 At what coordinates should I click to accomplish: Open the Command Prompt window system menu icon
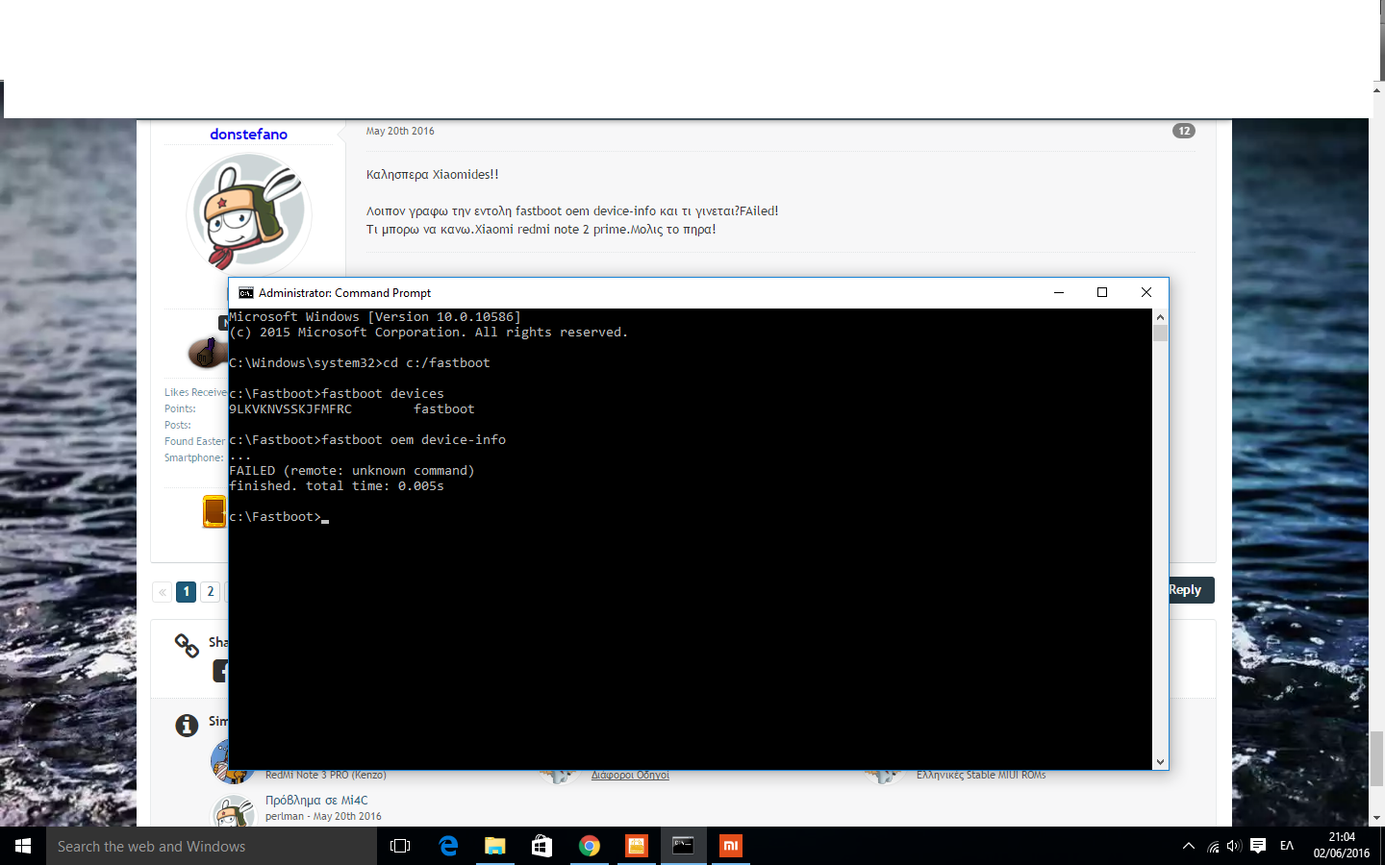pyautogui.click(x=246, y=293)
